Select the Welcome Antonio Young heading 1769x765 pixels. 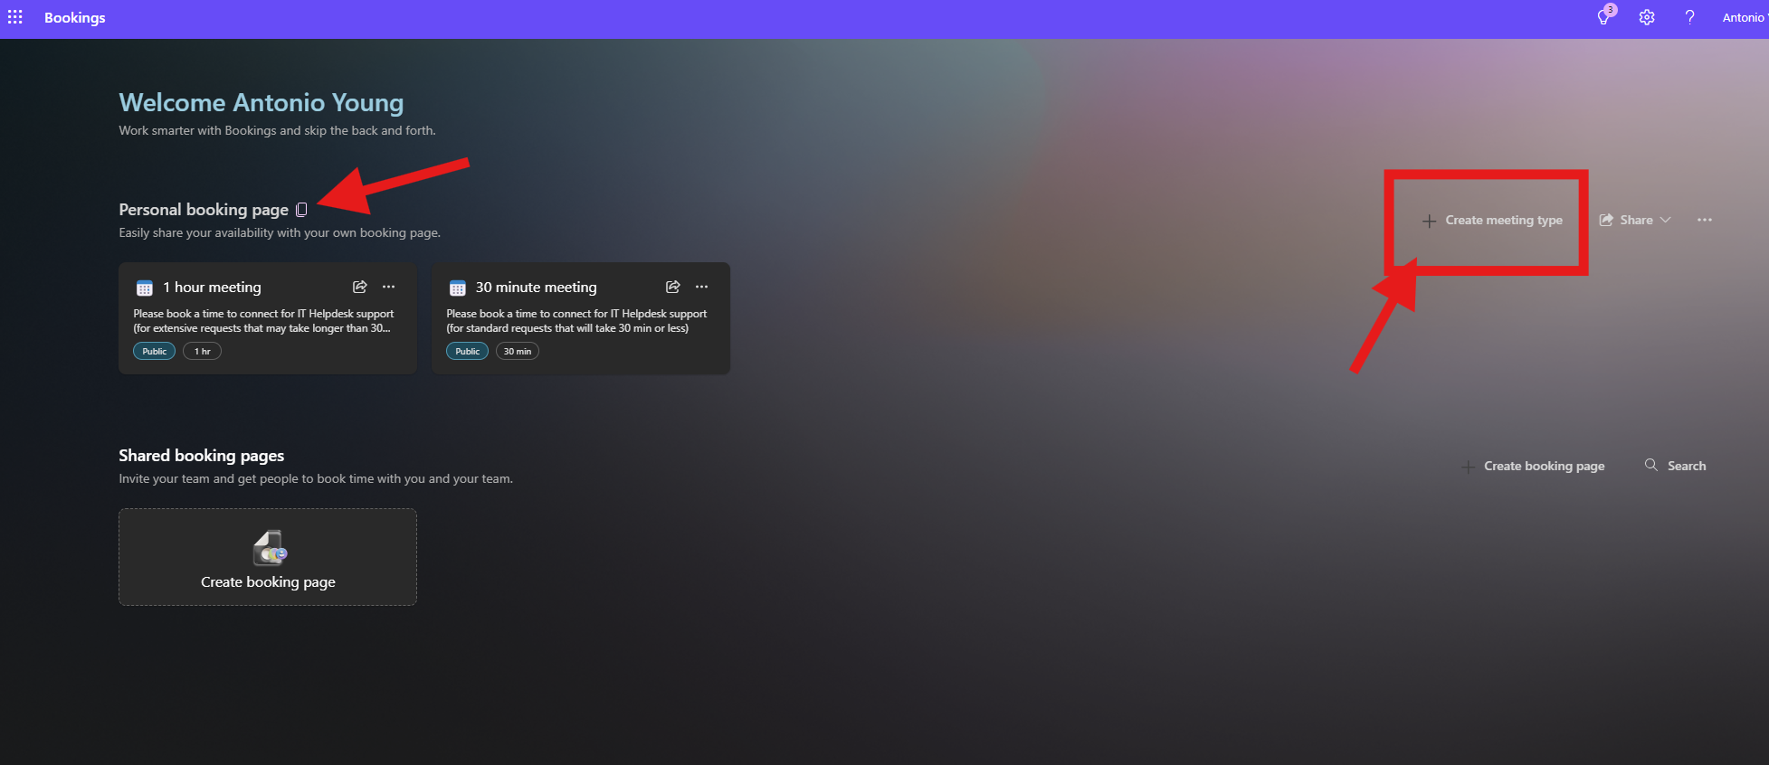(x=262, y=102)
